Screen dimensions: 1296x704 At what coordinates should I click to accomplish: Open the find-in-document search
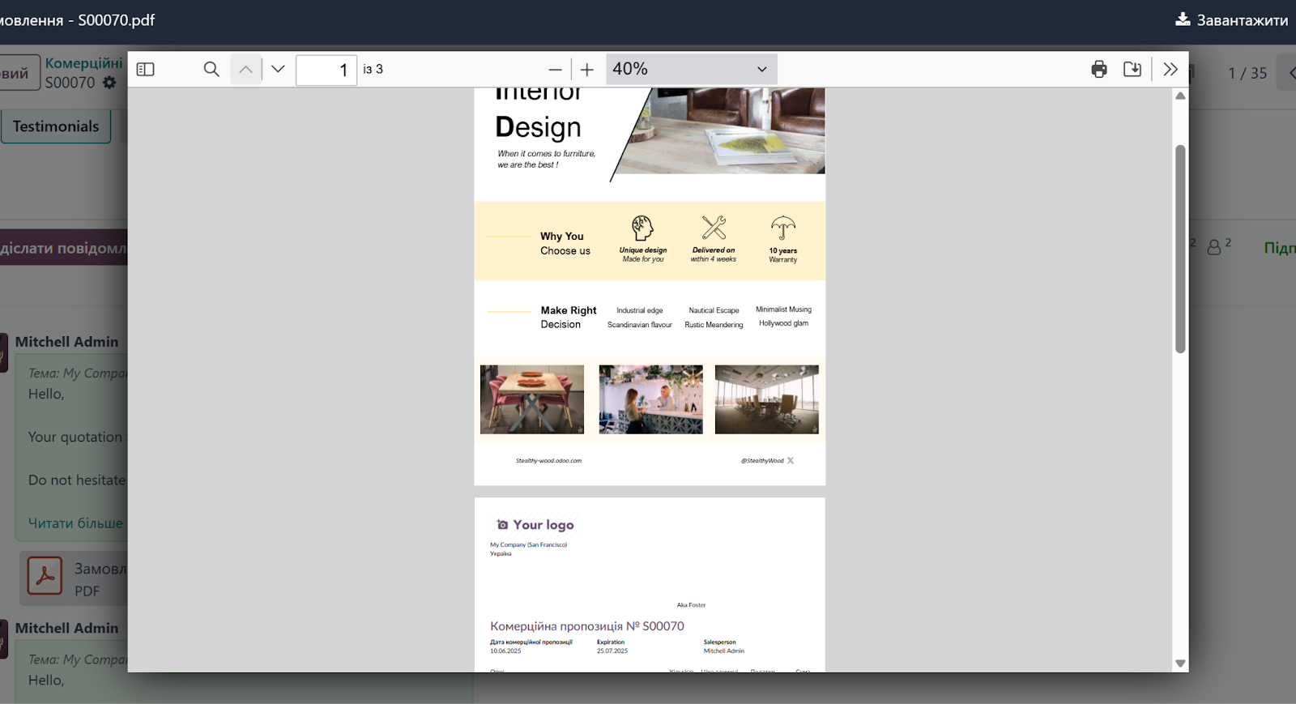211,70
